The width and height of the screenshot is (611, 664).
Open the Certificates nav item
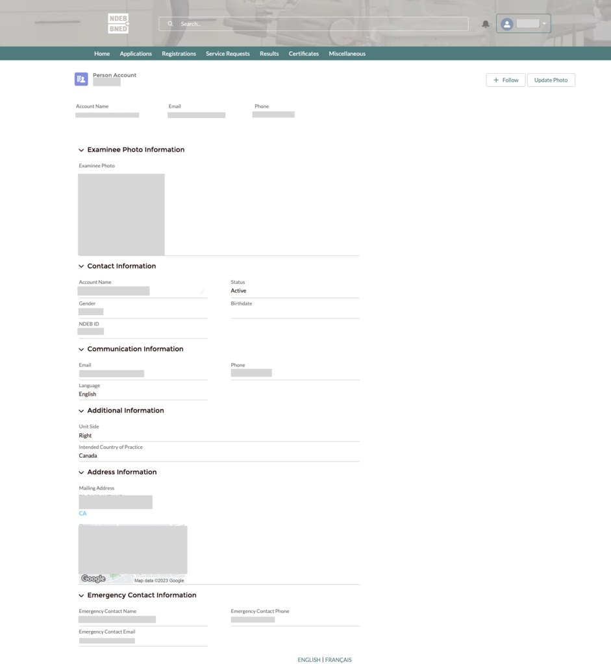coord(303,54)
